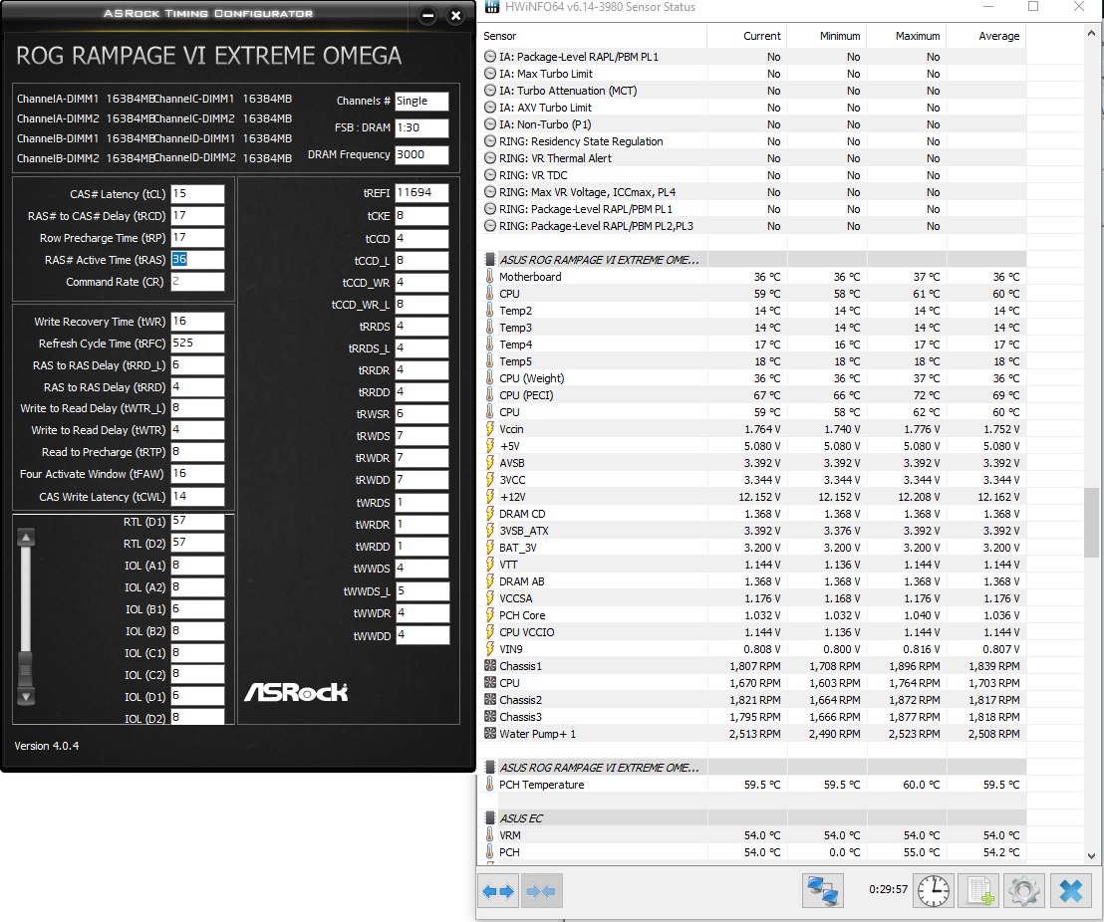The height and width of the screenshot is (922, 1104).
Task: Click the HWiNFO vertical scrollbar thumb
Action: point(1091,522)
